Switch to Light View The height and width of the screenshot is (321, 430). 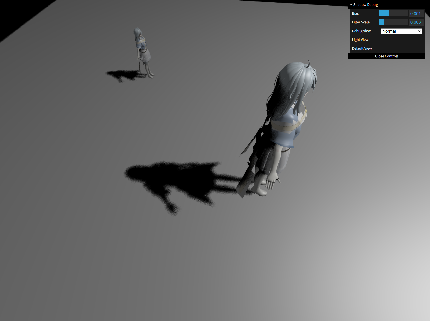point(387,40)
